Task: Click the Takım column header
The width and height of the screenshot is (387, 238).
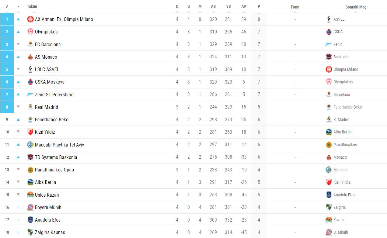Action: coord(32,6)
